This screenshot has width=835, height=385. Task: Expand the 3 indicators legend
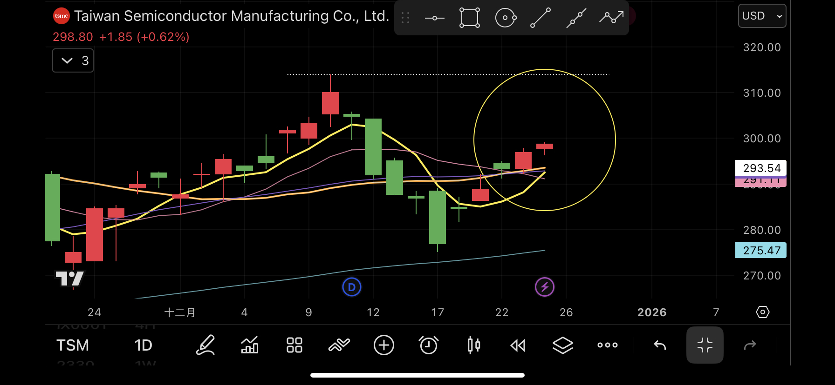(x=73, y=60)
